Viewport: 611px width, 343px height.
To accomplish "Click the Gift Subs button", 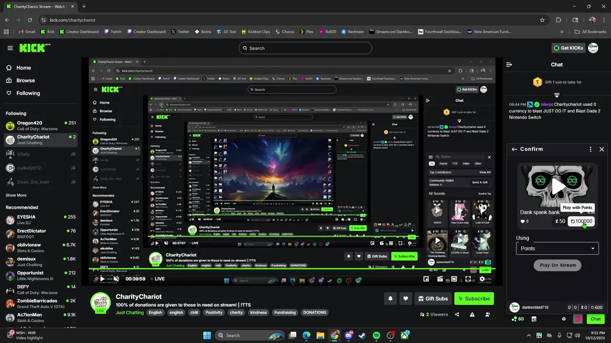I will click(x=433, y=299).
